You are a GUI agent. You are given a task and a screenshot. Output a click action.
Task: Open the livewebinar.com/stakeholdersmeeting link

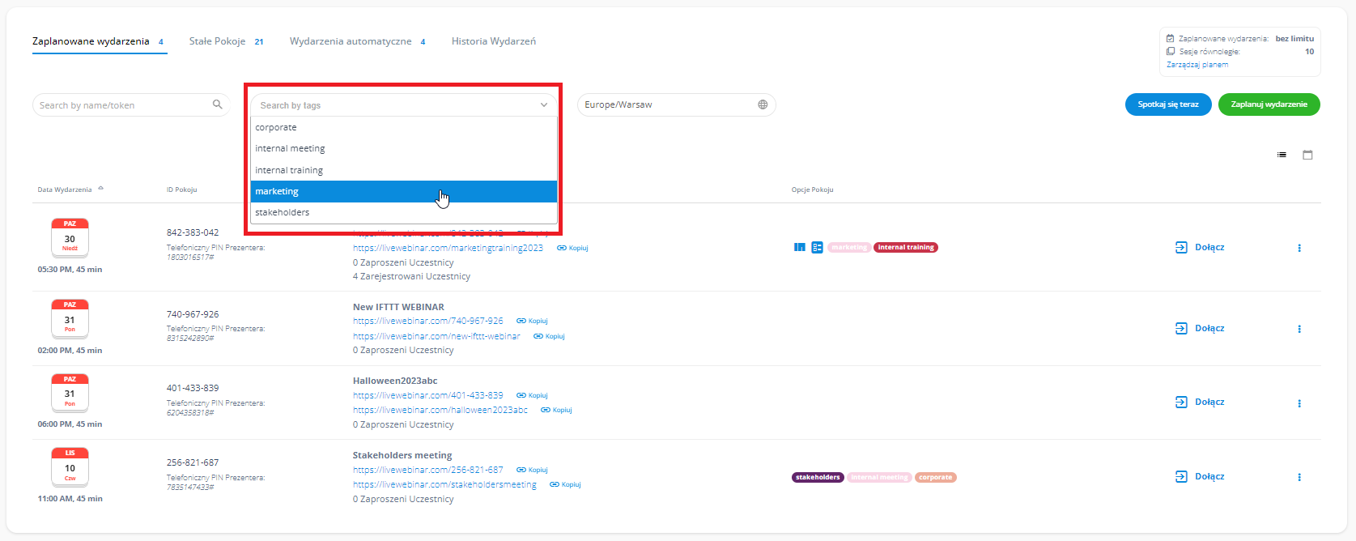coord(444,484)
